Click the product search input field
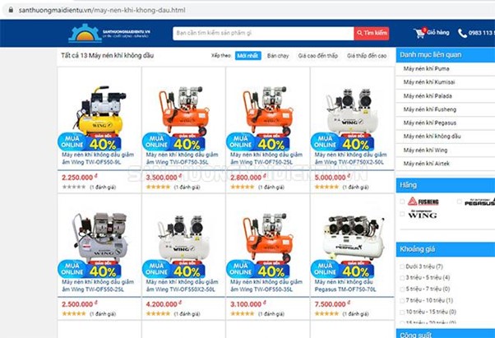This screenshot has width=495, height=338. (263, 33)
